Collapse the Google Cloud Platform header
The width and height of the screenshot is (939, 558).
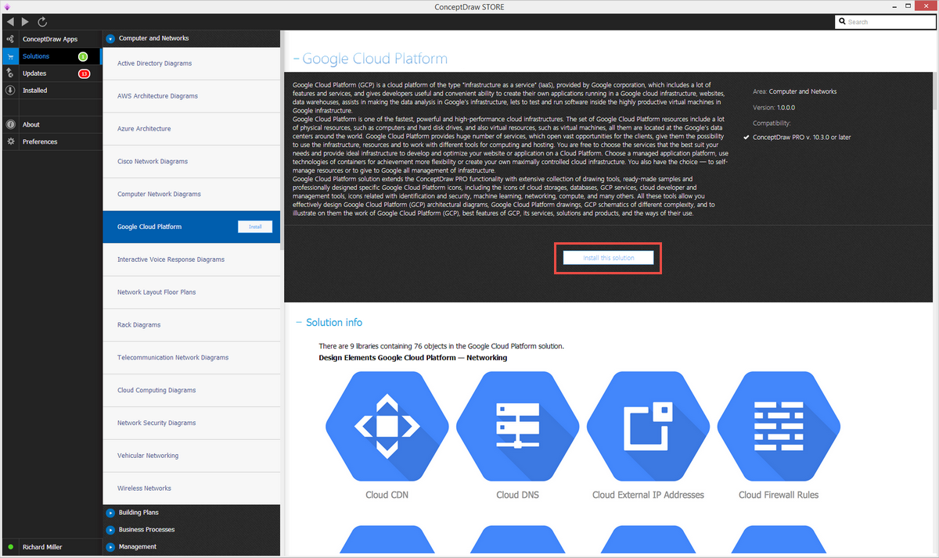point(297,59)
